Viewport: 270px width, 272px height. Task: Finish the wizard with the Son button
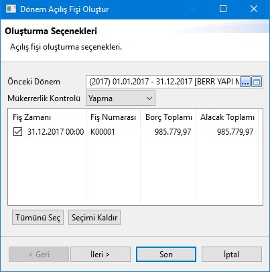point(166,255)
